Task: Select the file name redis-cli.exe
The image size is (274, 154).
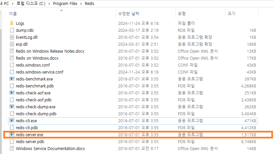Action: point(27,121)
